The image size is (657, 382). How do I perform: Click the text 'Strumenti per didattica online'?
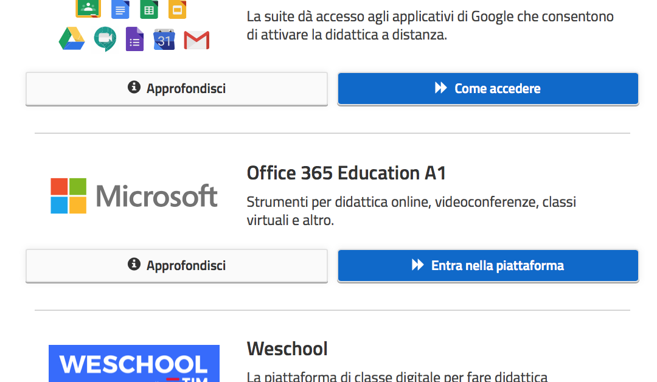click(x=338, y=202)
